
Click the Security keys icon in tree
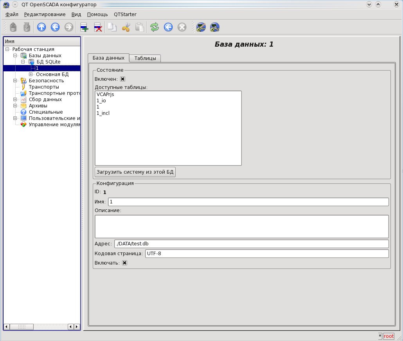tap(23, 81)
